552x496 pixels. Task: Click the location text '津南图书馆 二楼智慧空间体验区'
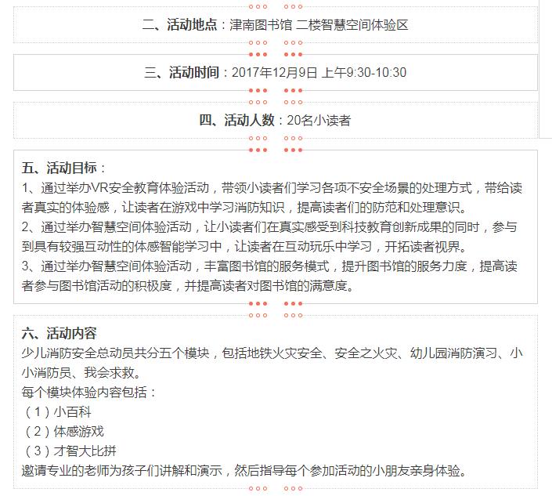pos(319,24)
